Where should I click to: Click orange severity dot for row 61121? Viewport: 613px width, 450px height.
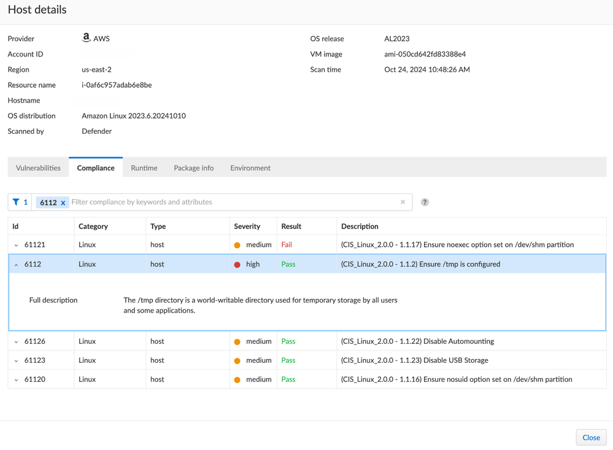[x=237, y=245]
